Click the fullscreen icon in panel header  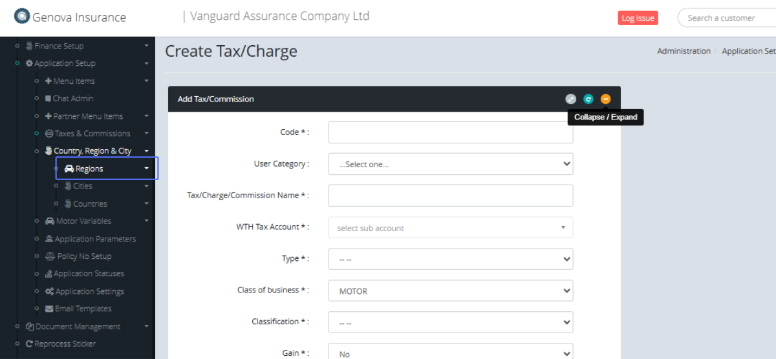click(570, 99)
